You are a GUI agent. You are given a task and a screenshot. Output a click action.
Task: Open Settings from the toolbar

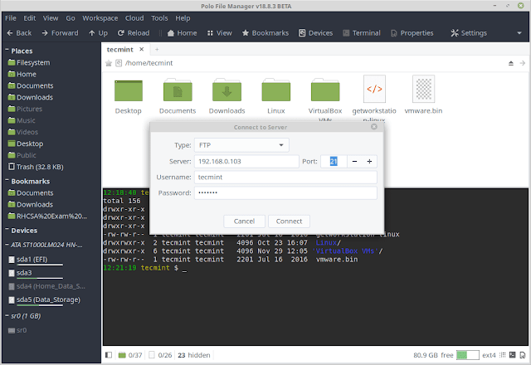[469, 33]
